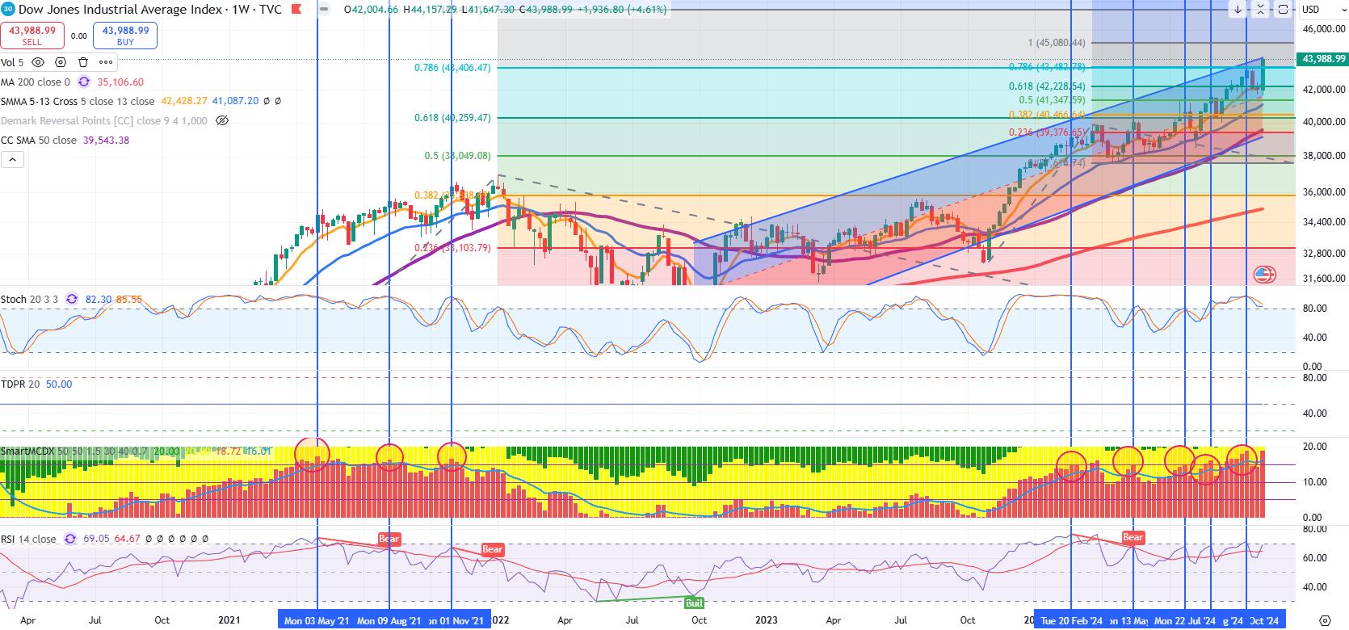
Task: Move pane down using arrow icon
Action: click(x=1238, y=10)
